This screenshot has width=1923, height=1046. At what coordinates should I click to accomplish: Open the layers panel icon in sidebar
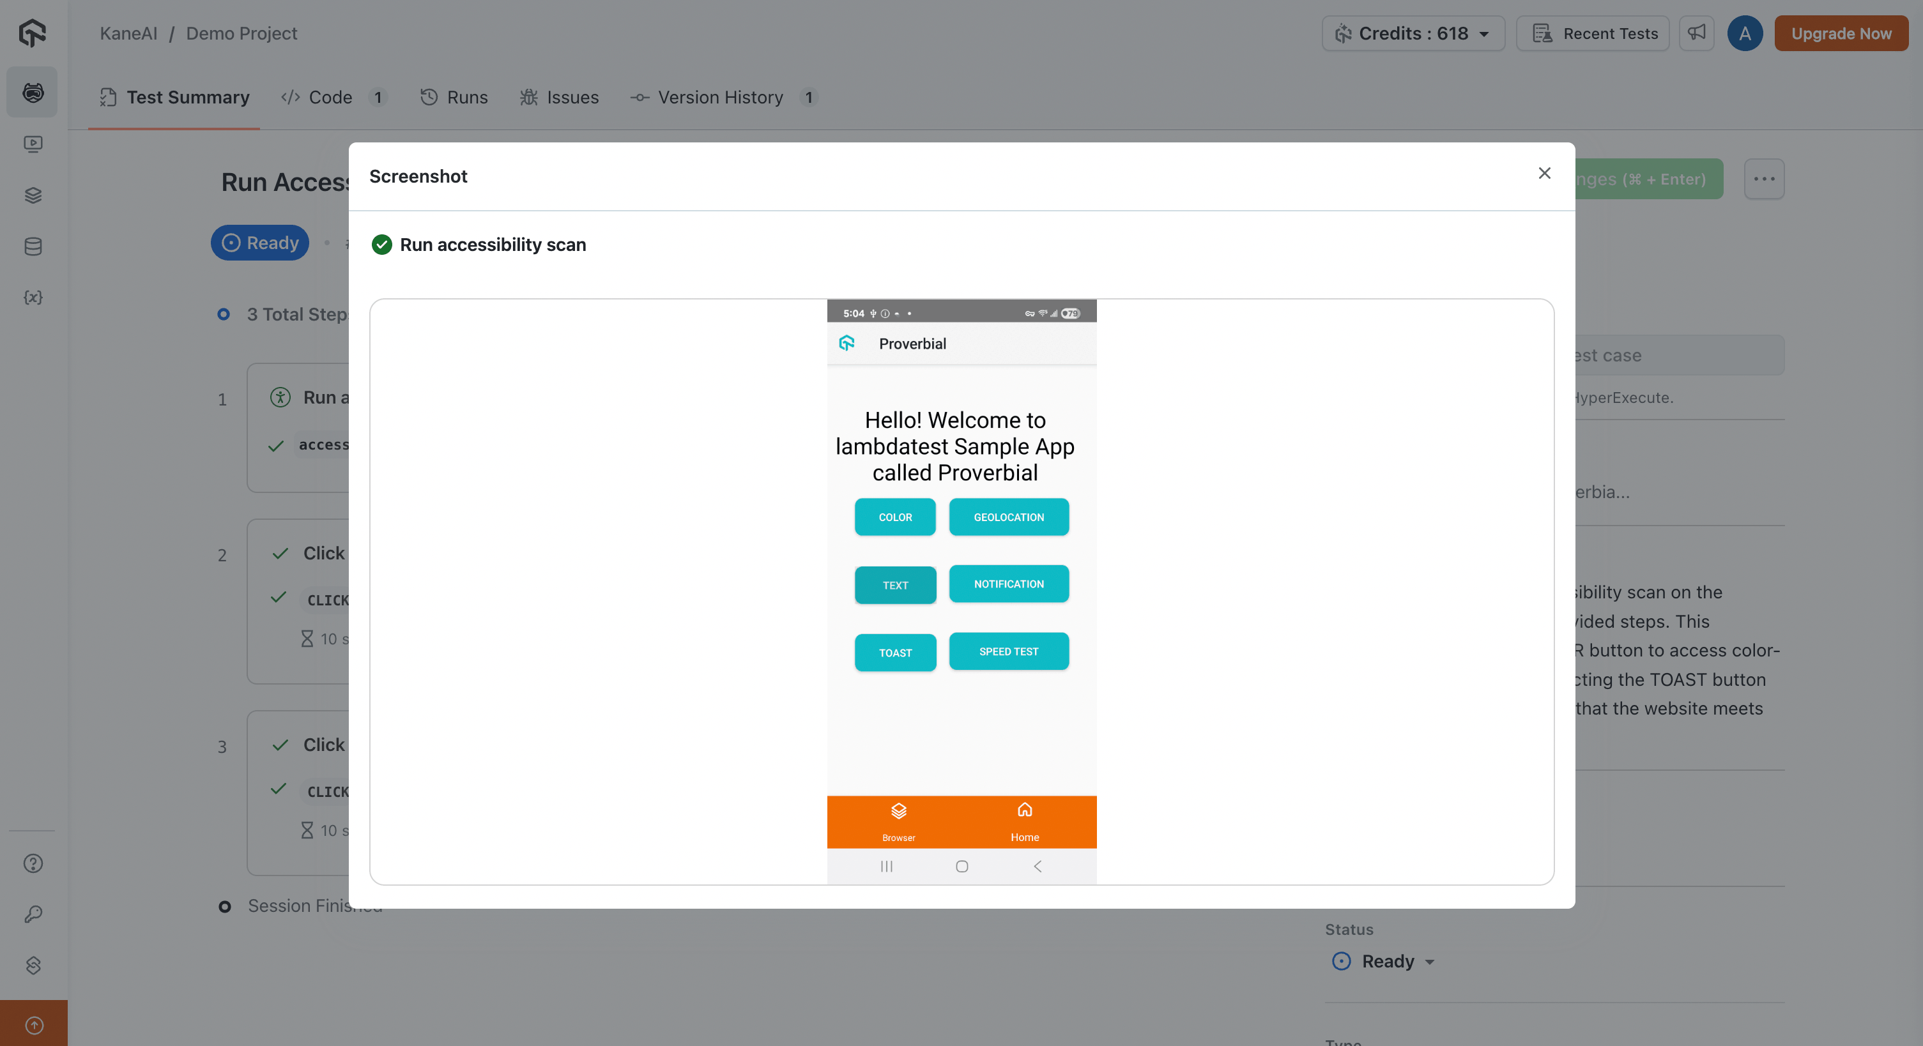click(x=33, y=195)
